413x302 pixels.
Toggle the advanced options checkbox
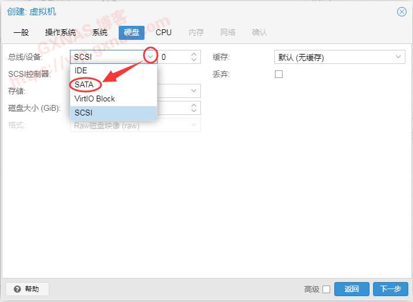(x=326, y=289)
